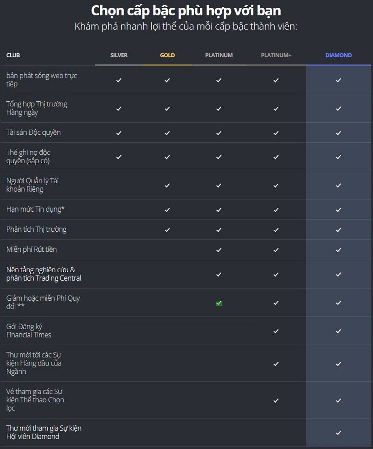Screen dimensions: 373x449
Task: Select the GOLD tier tab
Action: click(x=167, y=55)
